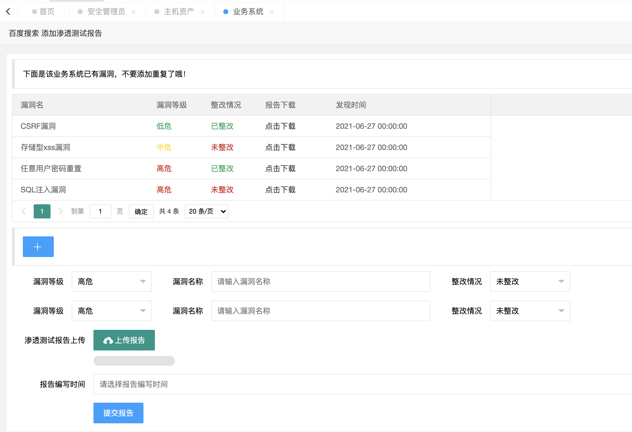Download report for CSRF漏洞

[280, 126]
